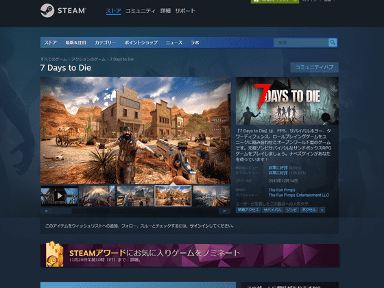Open the 詳細 top navigation item

pos(165,11)
